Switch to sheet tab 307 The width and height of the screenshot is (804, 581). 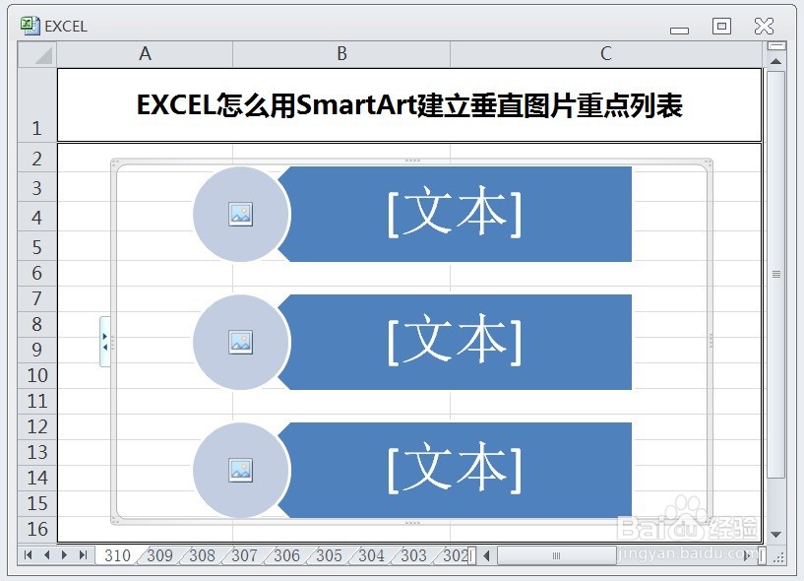coord(244,555)
